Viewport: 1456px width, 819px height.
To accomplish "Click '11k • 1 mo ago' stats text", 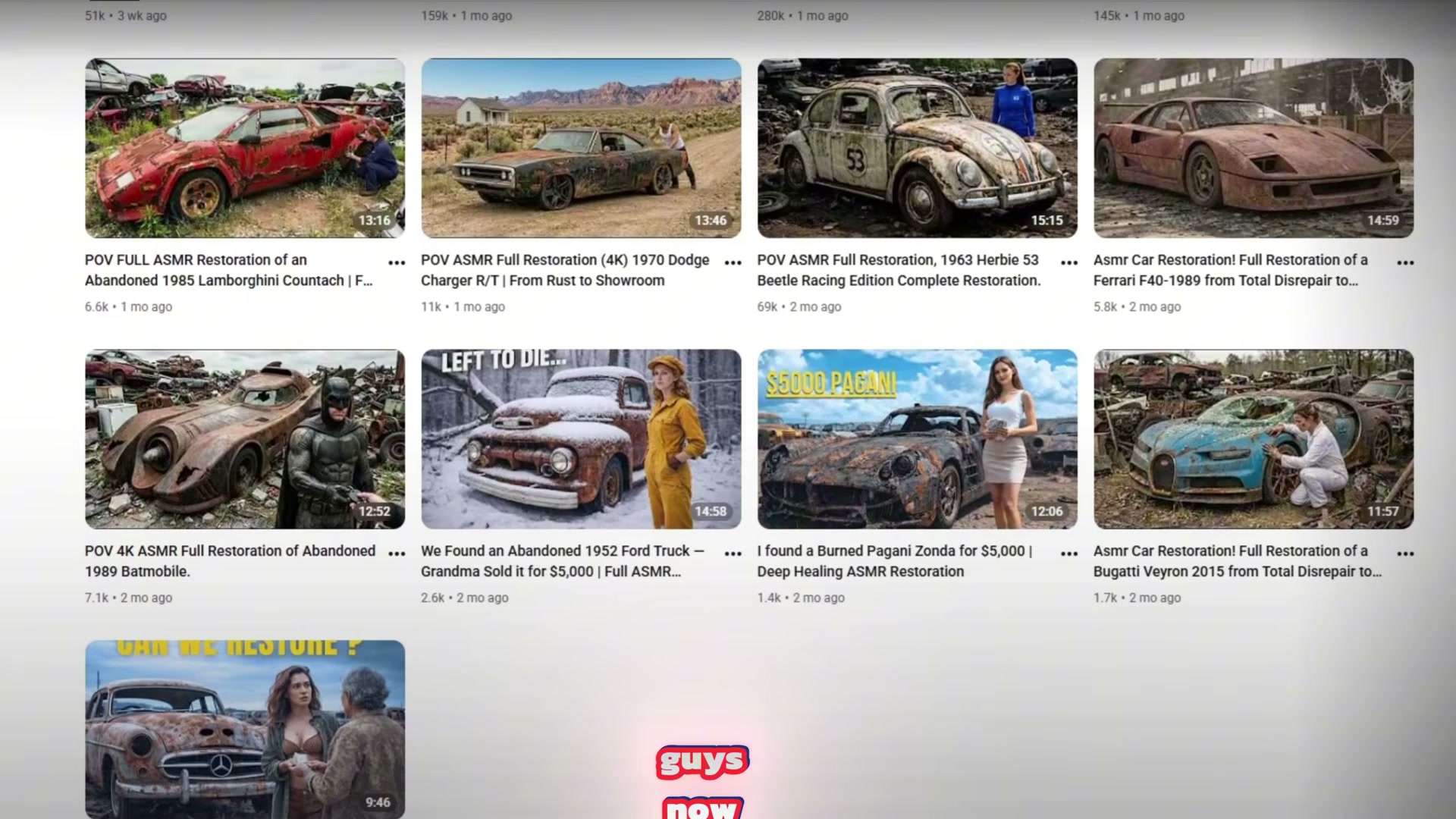I will coord(463,307).
